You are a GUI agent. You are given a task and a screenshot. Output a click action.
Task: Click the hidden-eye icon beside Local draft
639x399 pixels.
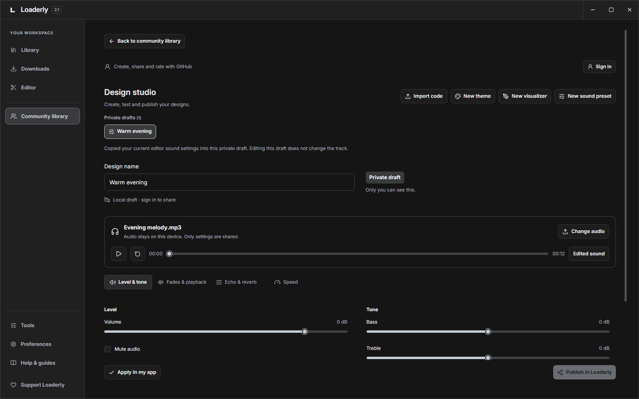pos(107,200)
